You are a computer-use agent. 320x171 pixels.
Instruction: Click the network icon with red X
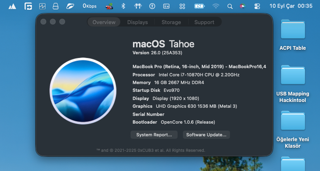pos(109,6)
